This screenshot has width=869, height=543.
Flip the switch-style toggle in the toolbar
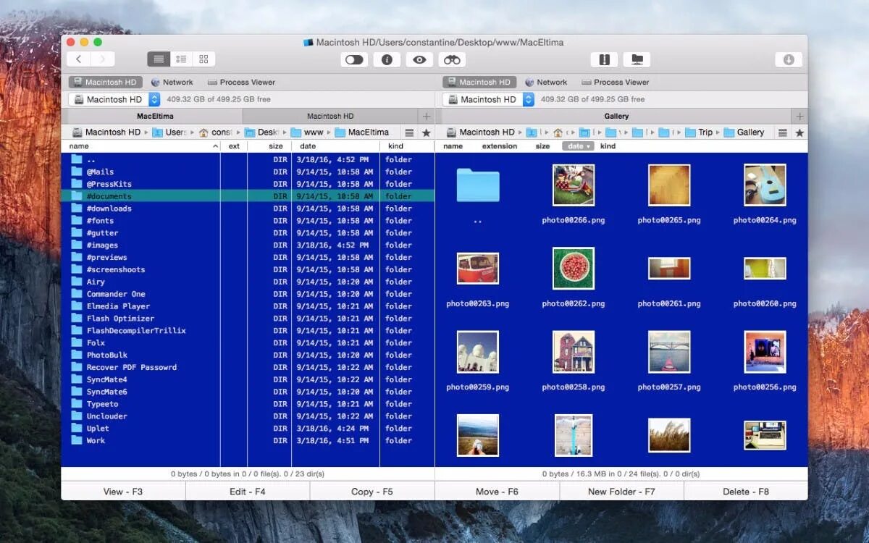coord(353,59)
